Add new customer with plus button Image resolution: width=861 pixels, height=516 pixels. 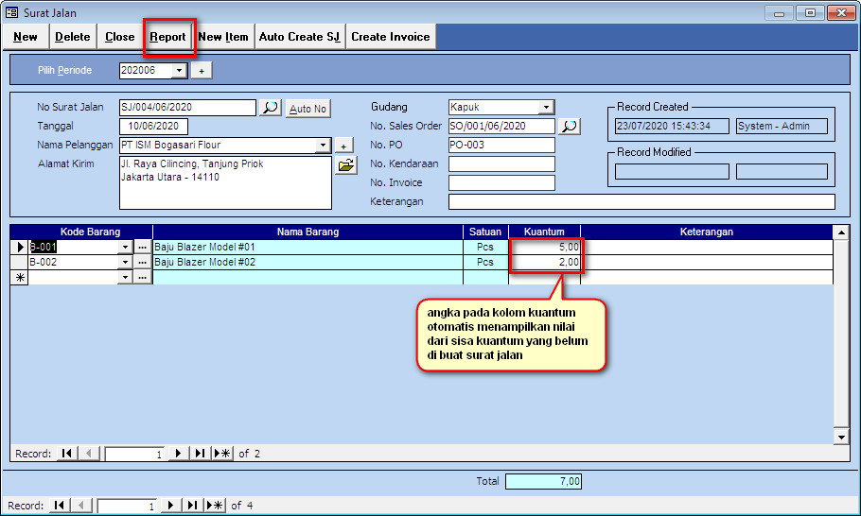(x=343, y=146)
